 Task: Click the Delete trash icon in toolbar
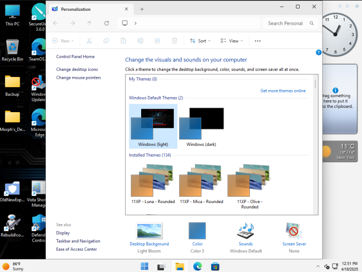tap(174, 41)
